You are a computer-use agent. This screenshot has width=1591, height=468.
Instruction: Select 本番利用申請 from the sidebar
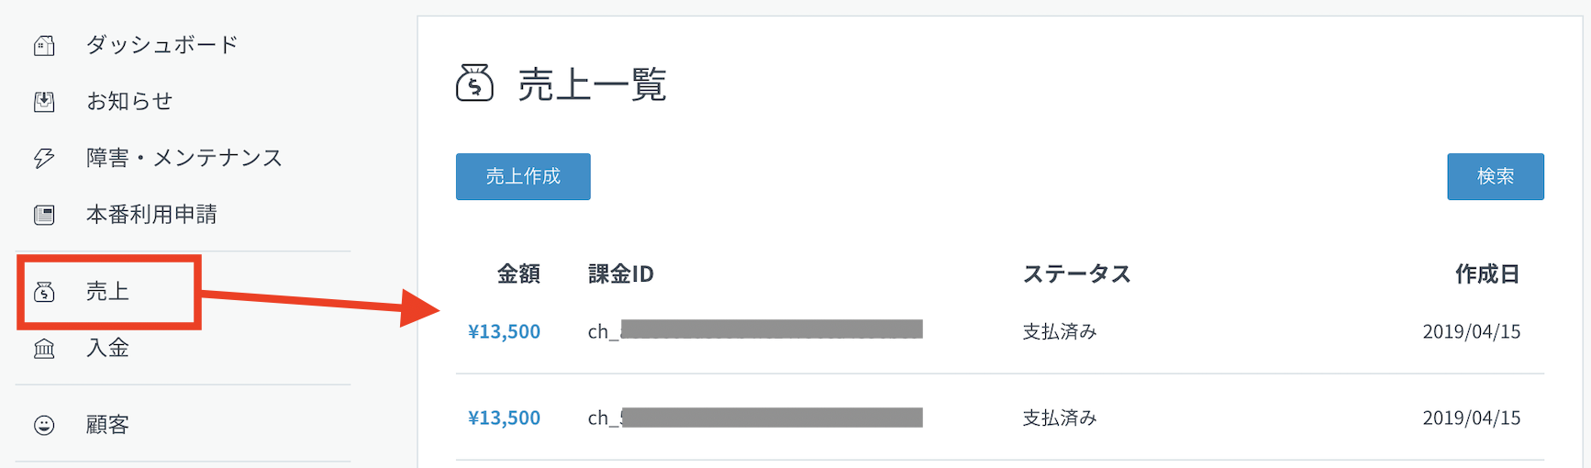pyautogui.click(x=151, y=215)
